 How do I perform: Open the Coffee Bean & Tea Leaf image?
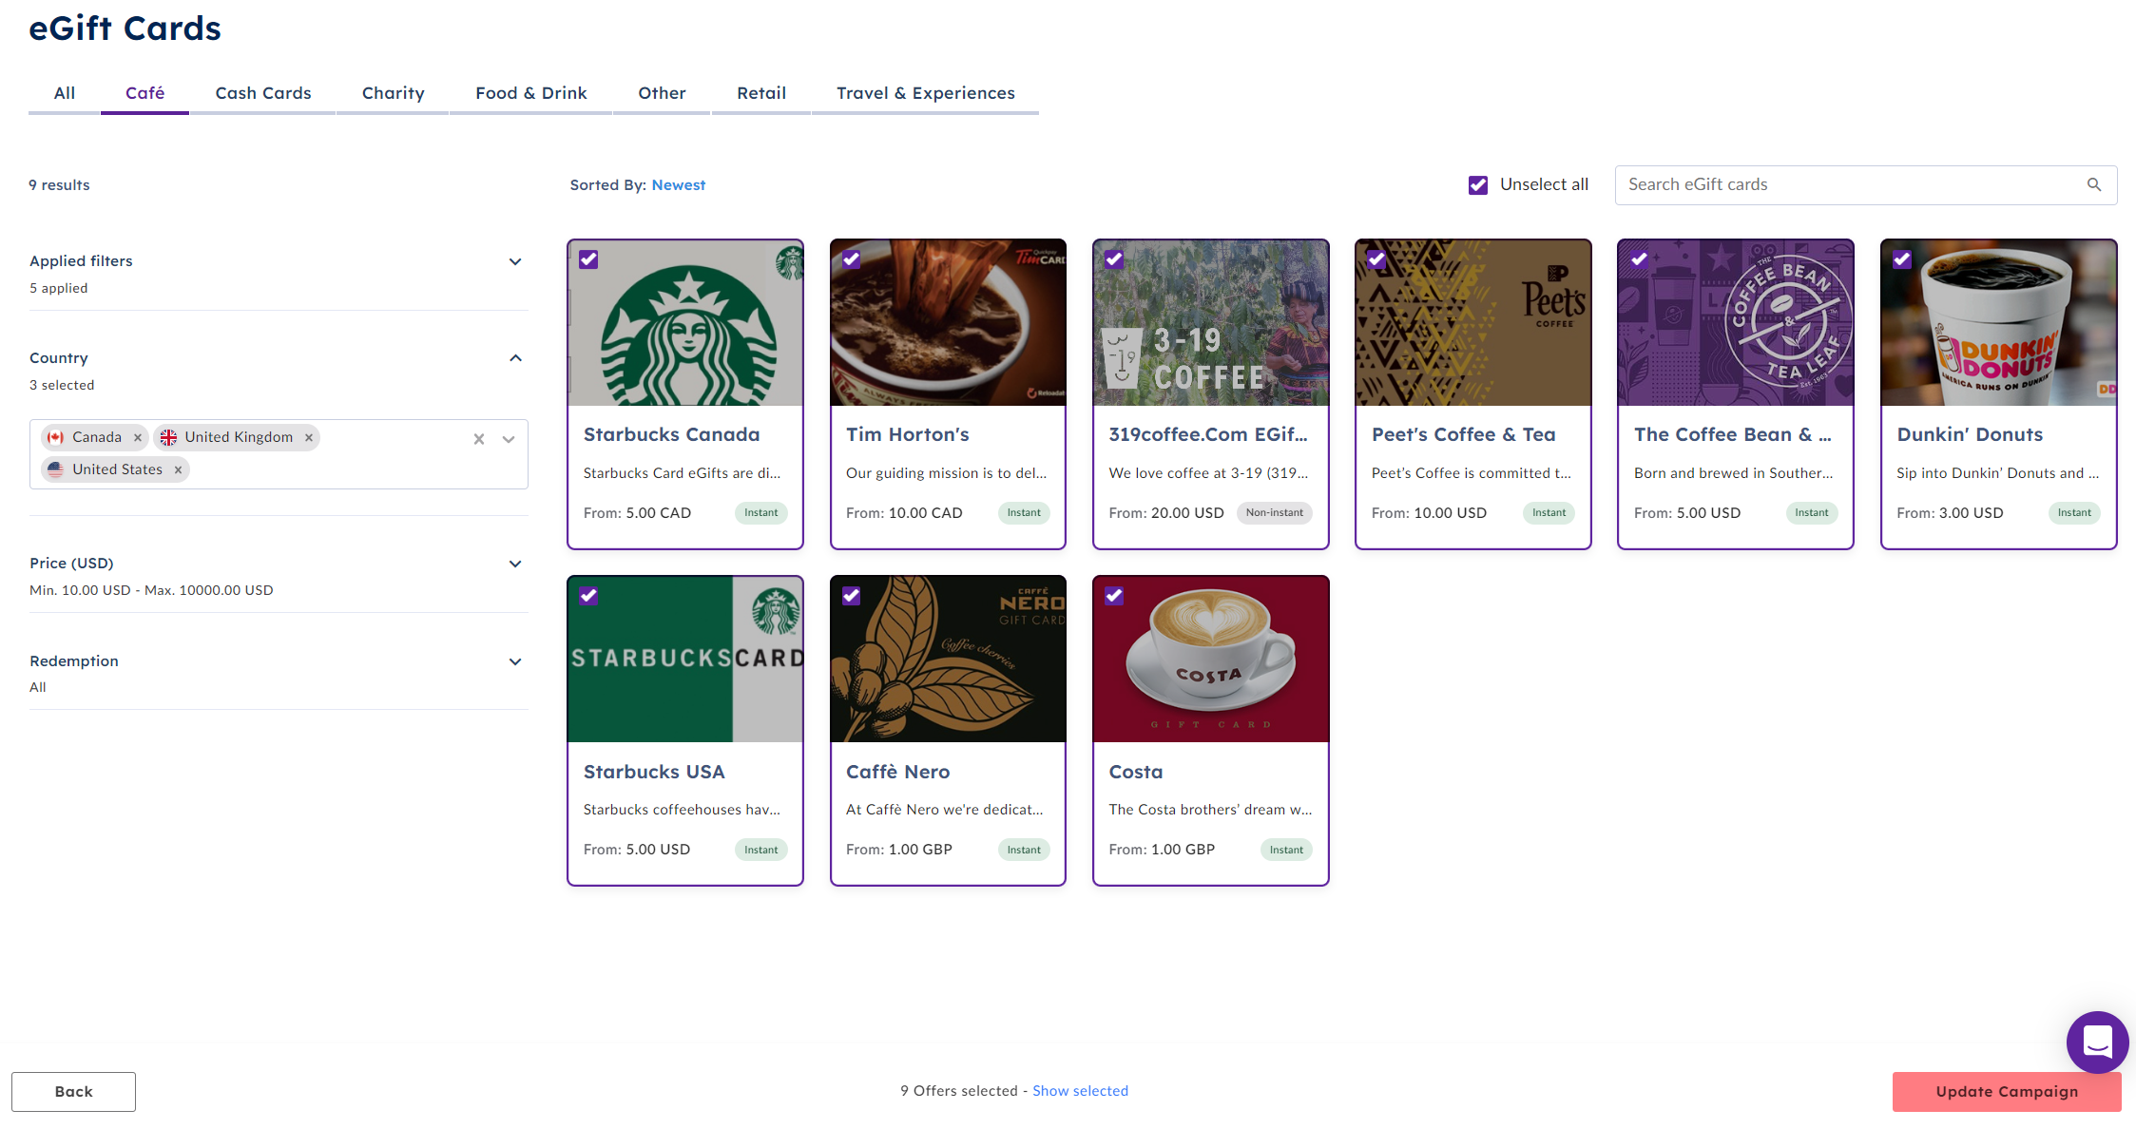pyautogui.click(x=1736, y=323)
